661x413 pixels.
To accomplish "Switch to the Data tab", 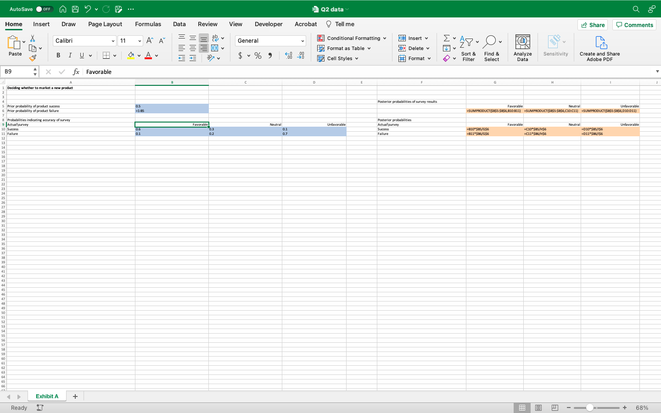I will pyautogui.click(x=179, y=24).
